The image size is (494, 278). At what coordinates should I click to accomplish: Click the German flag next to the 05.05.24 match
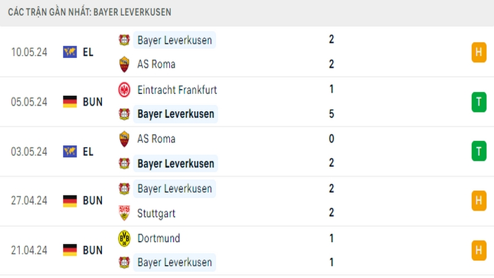click(70, 101)
